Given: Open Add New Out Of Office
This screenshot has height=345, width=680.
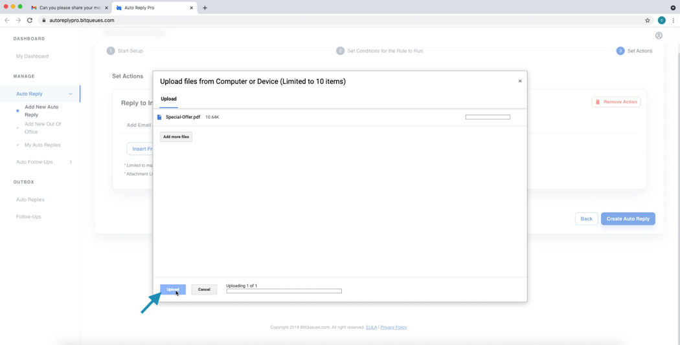Looking at the screenshot, I should pos(43,128).
